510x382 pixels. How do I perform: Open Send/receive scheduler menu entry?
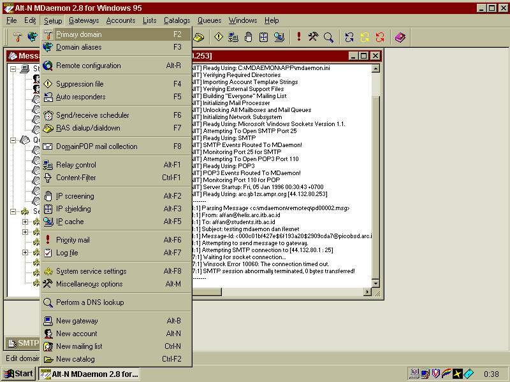pos(92,115)
